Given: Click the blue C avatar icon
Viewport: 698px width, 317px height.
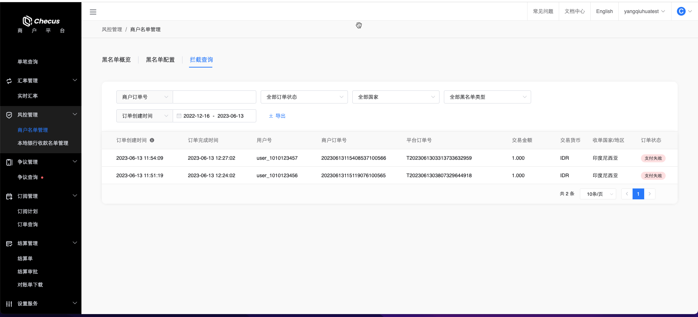Looking at the screenshot, I should (x=681, y=11).
